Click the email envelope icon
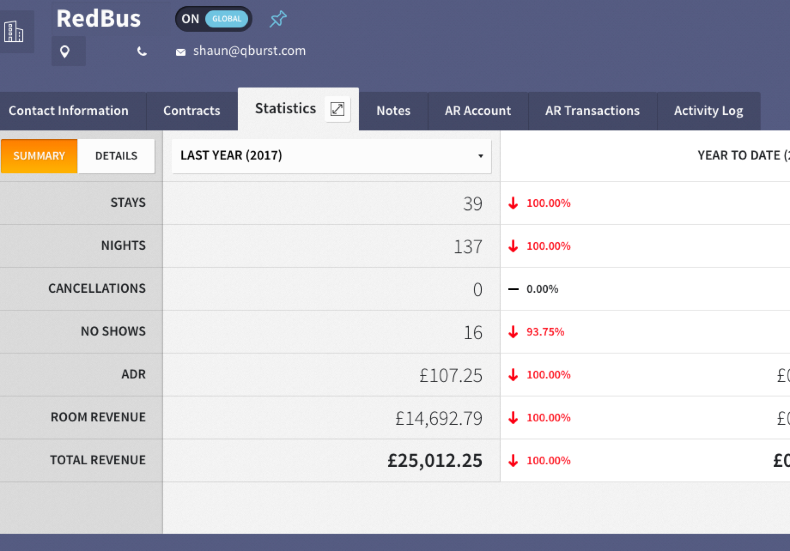Screen dimensions: 790x551 (x=181, y=52)
